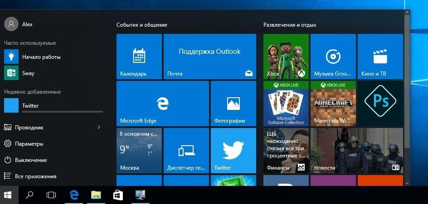Click the Start menu scroll-down arrow
This screenshot has height=204, width=428.
407,183
